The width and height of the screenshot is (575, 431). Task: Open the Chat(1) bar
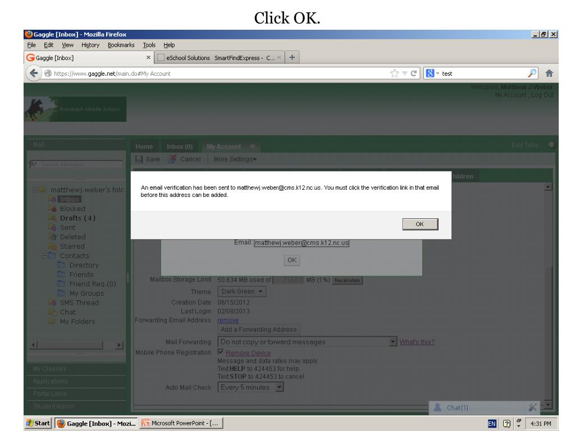484,407
